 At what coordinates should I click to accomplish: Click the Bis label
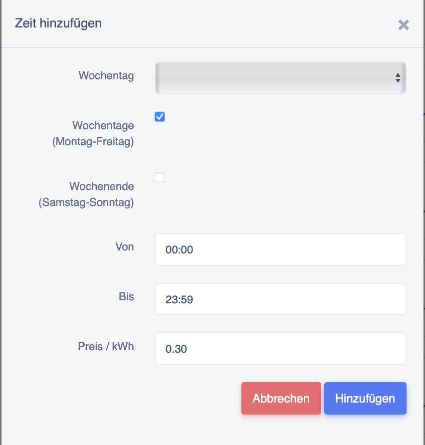point(126,296)
